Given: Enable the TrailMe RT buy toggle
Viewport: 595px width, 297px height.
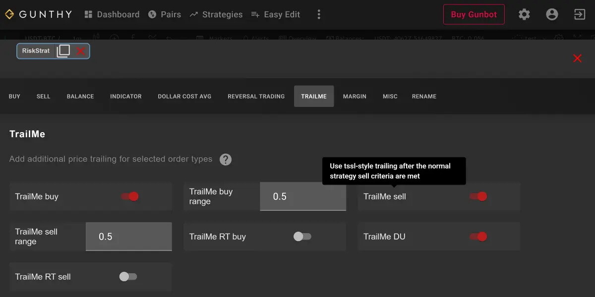Looking at the screenshot, I should tap(302, 237).
